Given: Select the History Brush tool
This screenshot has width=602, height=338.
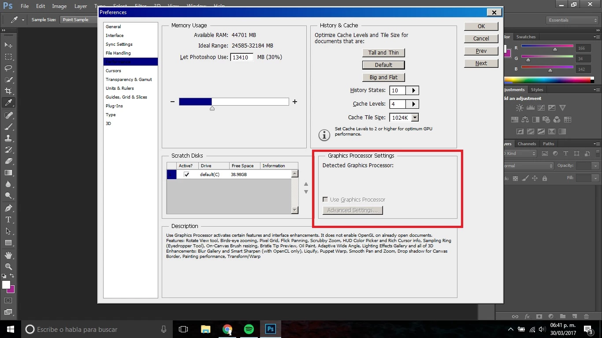Looking at the screenshot, I should [x=8, y=149].
